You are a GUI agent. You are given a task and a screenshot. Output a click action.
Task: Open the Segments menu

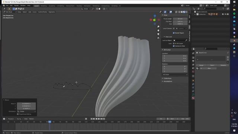click(x=52, y=12)
